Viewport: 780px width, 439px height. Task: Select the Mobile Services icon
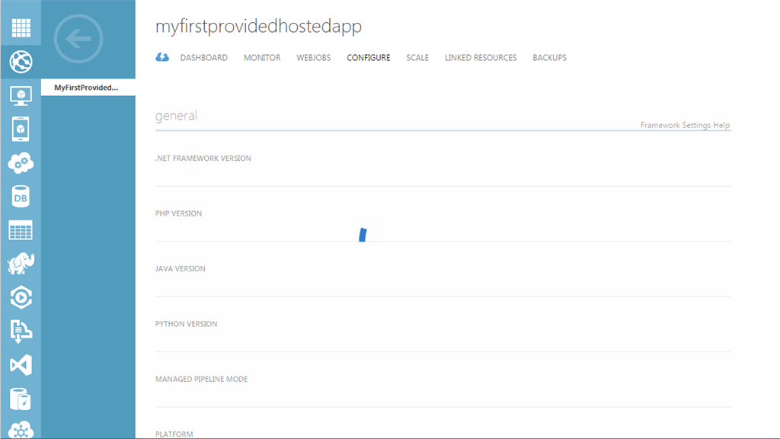coord(21,129)
